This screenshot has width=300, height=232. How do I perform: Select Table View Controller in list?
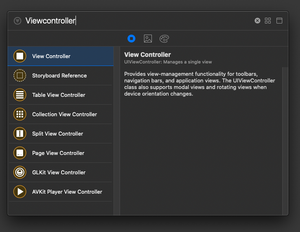click(x=59, y=95)
